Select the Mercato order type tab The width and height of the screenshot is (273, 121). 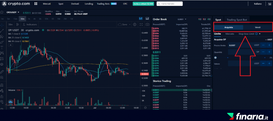click(x=230, y=34)
